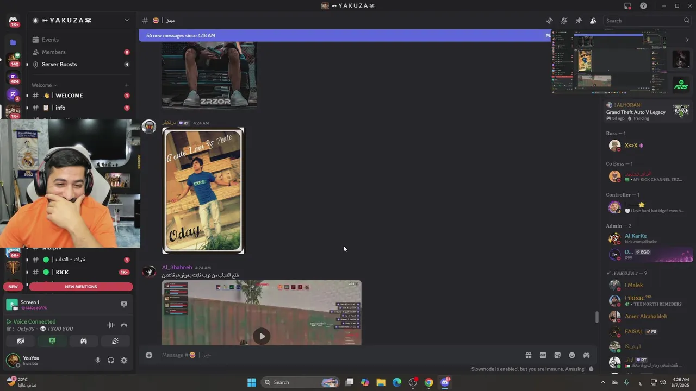This screenshot has width=696, height=391.
Task: Open the GIF picker
Action: 543,355
